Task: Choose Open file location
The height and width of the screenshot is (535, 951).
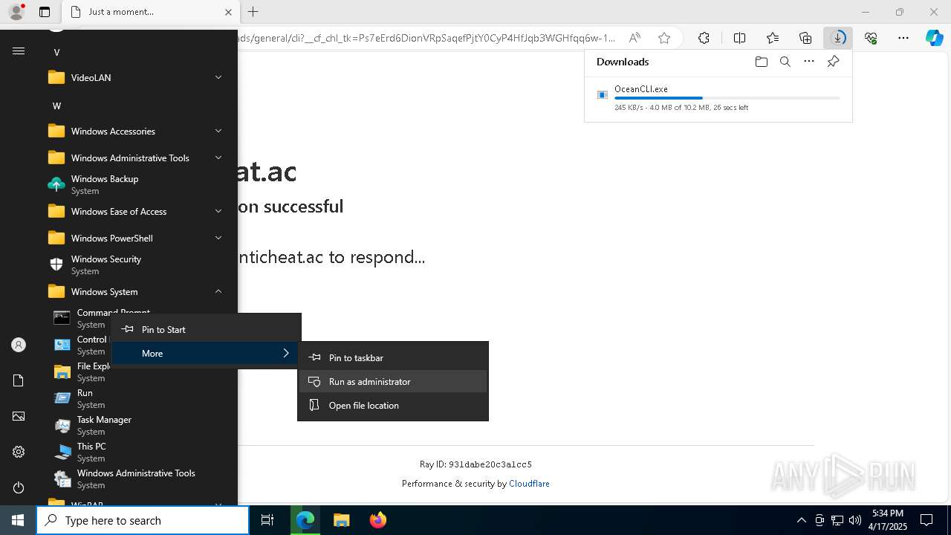Action: tap(393, 405)
